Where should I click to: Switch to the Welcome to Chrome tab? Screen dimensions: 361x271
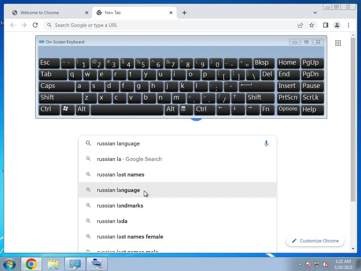[x=50, y=13]
